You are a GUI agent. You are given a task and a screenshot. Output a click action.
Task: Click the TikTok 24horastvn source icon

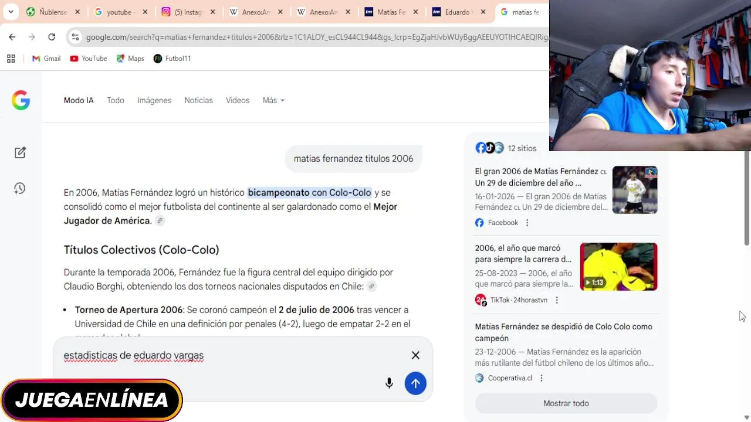pyautogui.click(x=481, y=300)
